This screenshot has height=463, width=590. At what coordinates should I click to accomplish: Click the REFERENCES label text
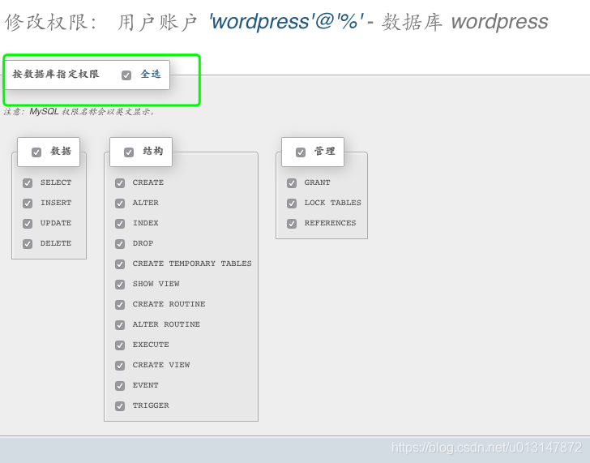pyautogui.click(x=330, y=223)
